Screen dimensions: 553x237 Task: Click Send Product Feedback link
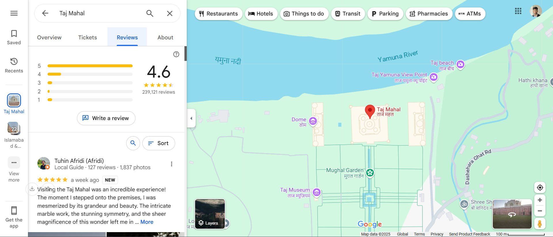(469, 234)
